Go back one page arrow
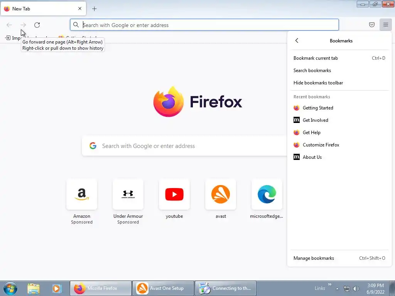The height and width of the screenshot is (296, 395). 9,25
